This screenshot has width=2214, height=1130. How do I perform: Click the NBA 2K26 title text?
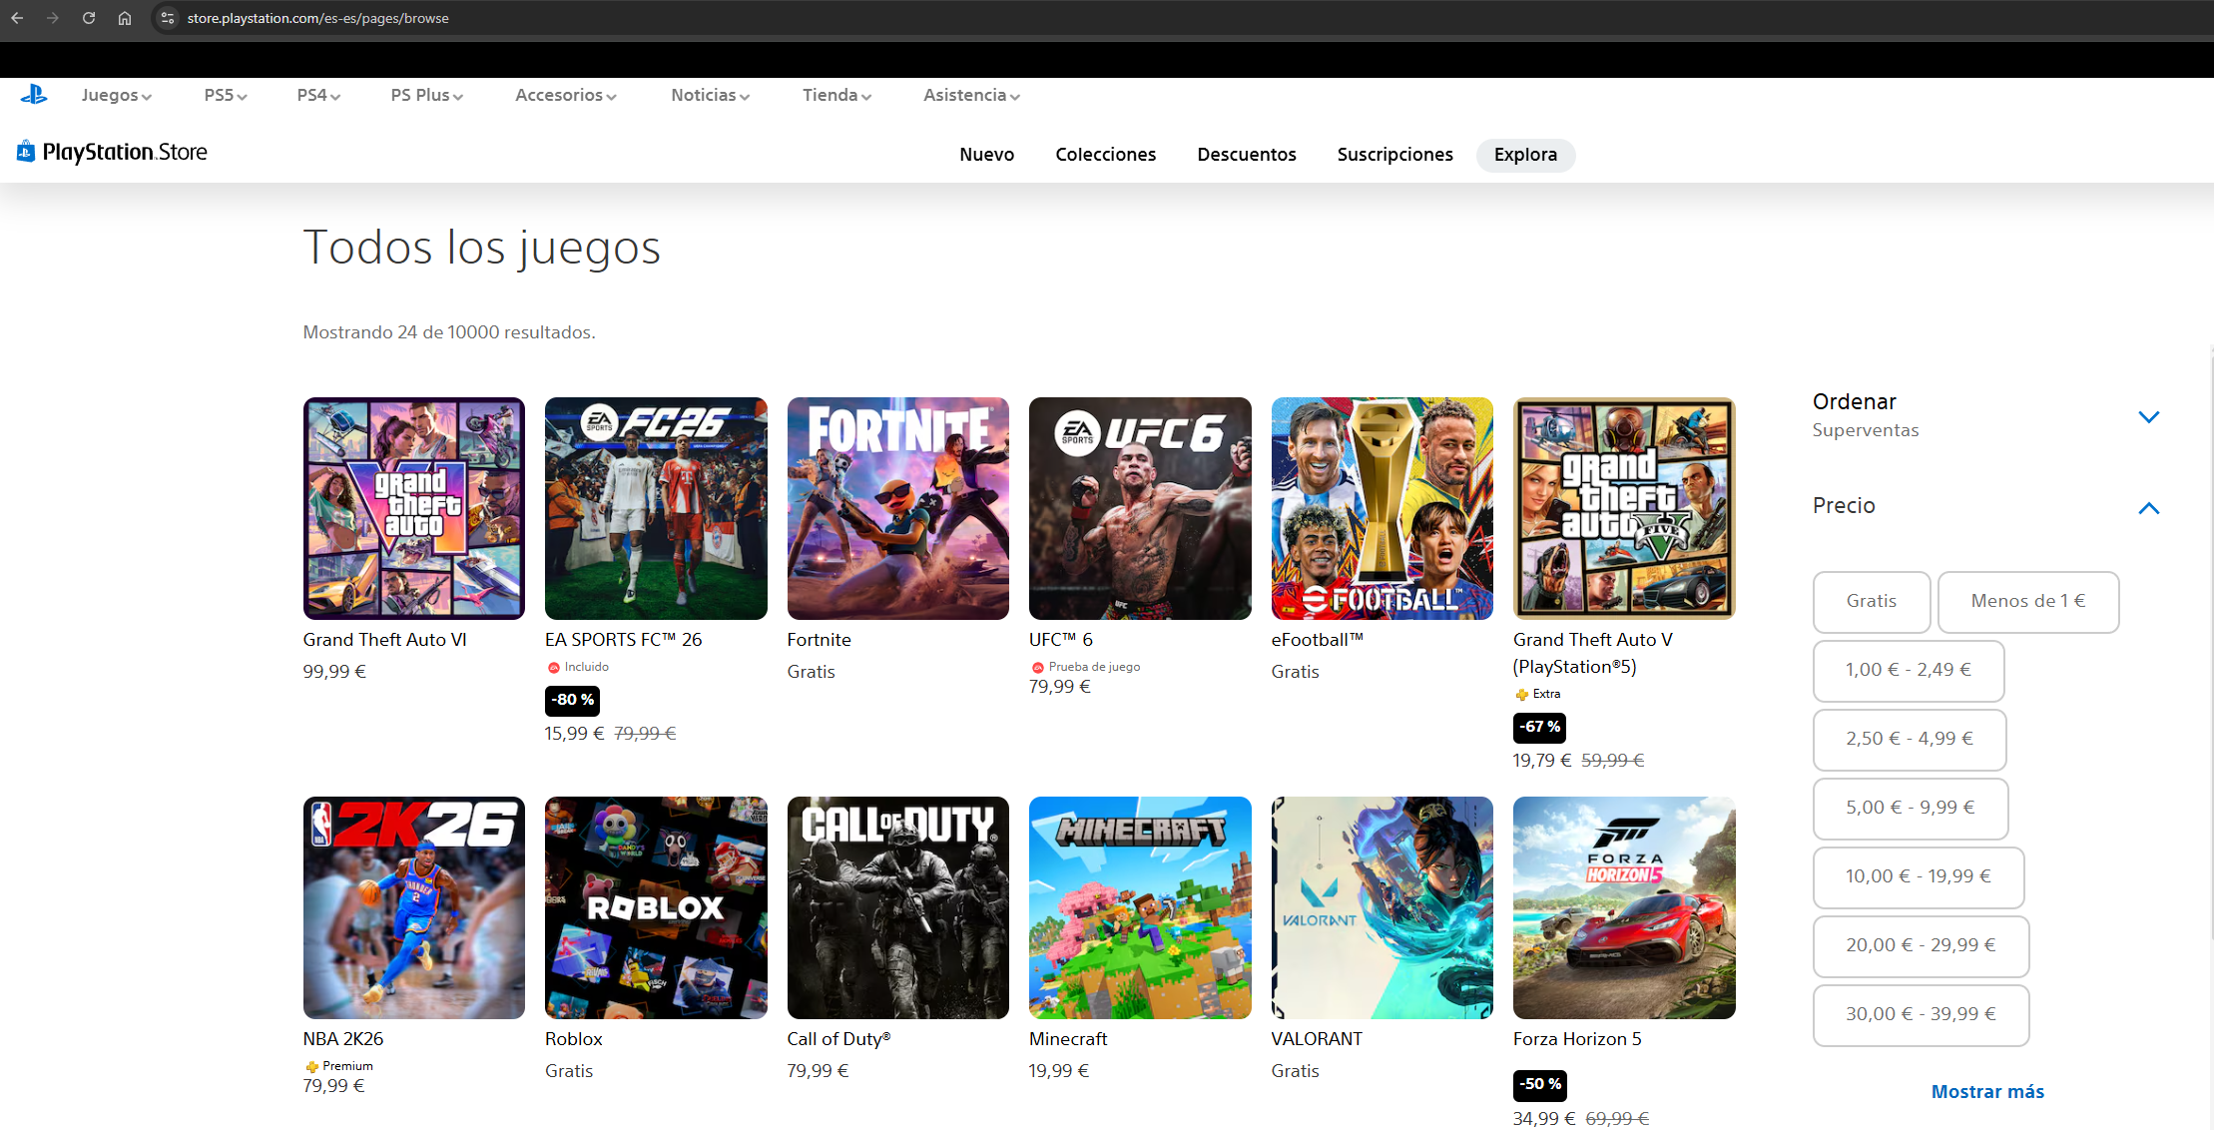pos(343,1039)
